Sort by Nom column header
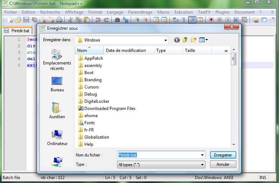Screen dimensions: 279x183 (x=89, y=50)
